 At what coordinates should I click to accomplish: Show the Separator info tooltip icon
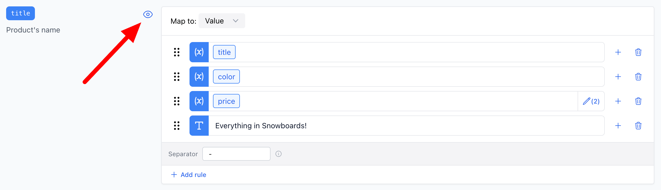(x=279, y=154)
